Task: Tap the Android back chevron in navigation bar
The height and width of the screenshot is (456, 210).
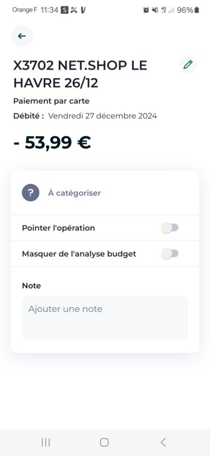Action: [163, 442]
